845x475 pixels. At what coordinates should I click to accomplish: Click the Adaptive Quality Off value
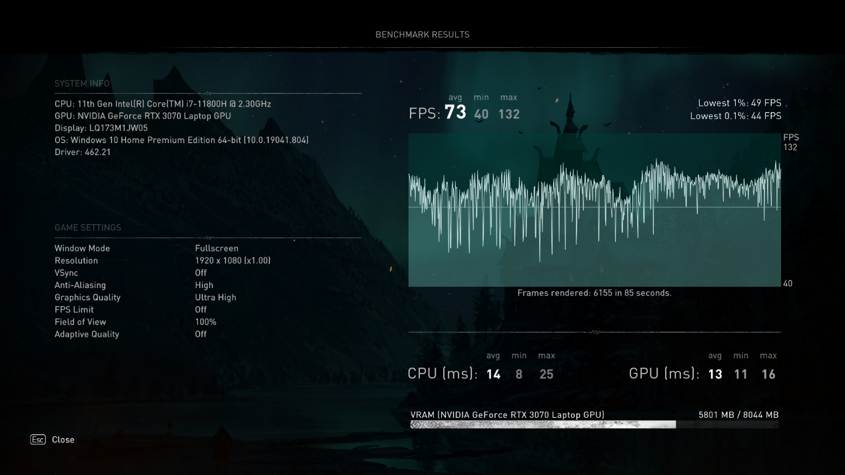[201, 334]
